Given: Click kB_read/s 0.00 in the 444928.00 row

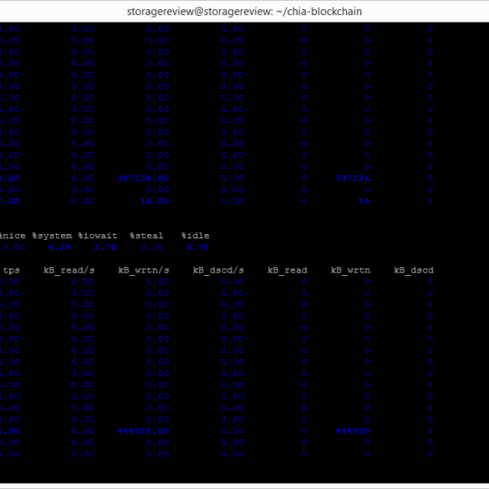Looking at the screenshot, I should click(83, 431).
